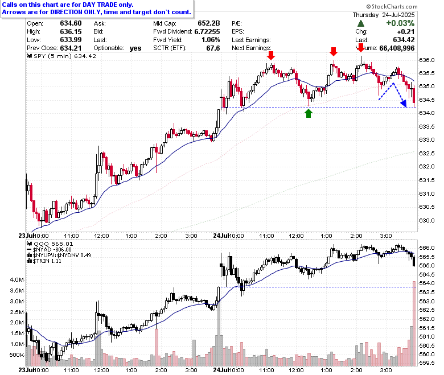The height and width of the screenshot is (375, 444).
Task: Click the candlestick icon beside QQQ legend
Action: [x=28, y=242]
